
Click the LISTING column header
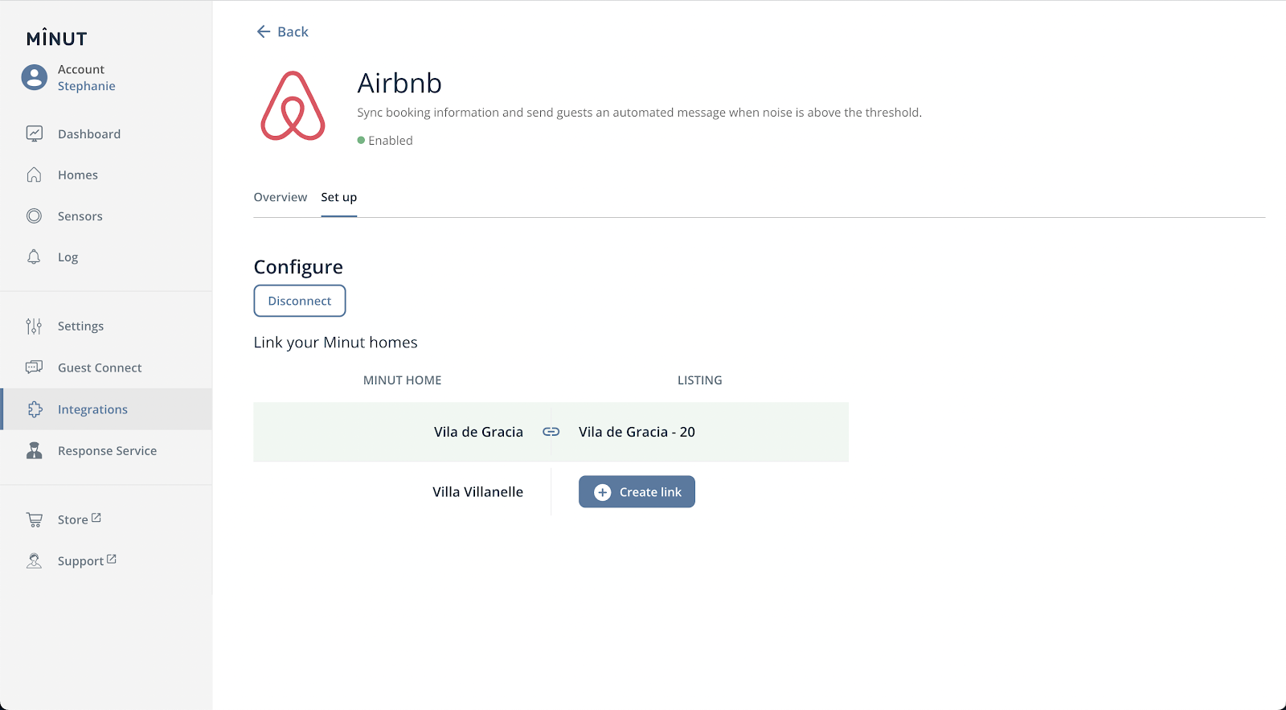(x=699, y=380)
